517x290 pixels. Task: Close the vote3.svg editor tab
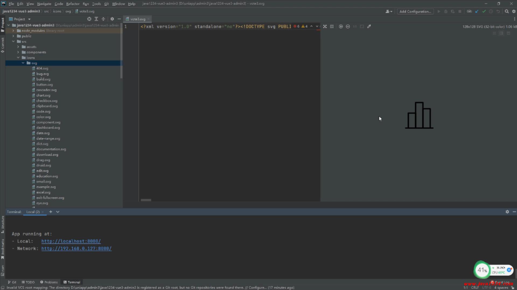(x=148, y=19)
